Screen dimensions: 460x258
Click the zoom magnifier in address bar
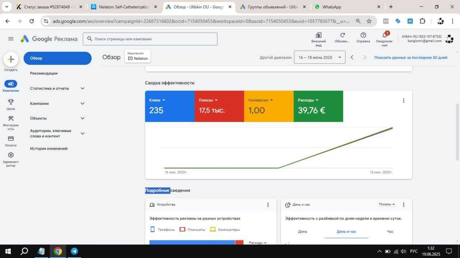click(358, 21)
